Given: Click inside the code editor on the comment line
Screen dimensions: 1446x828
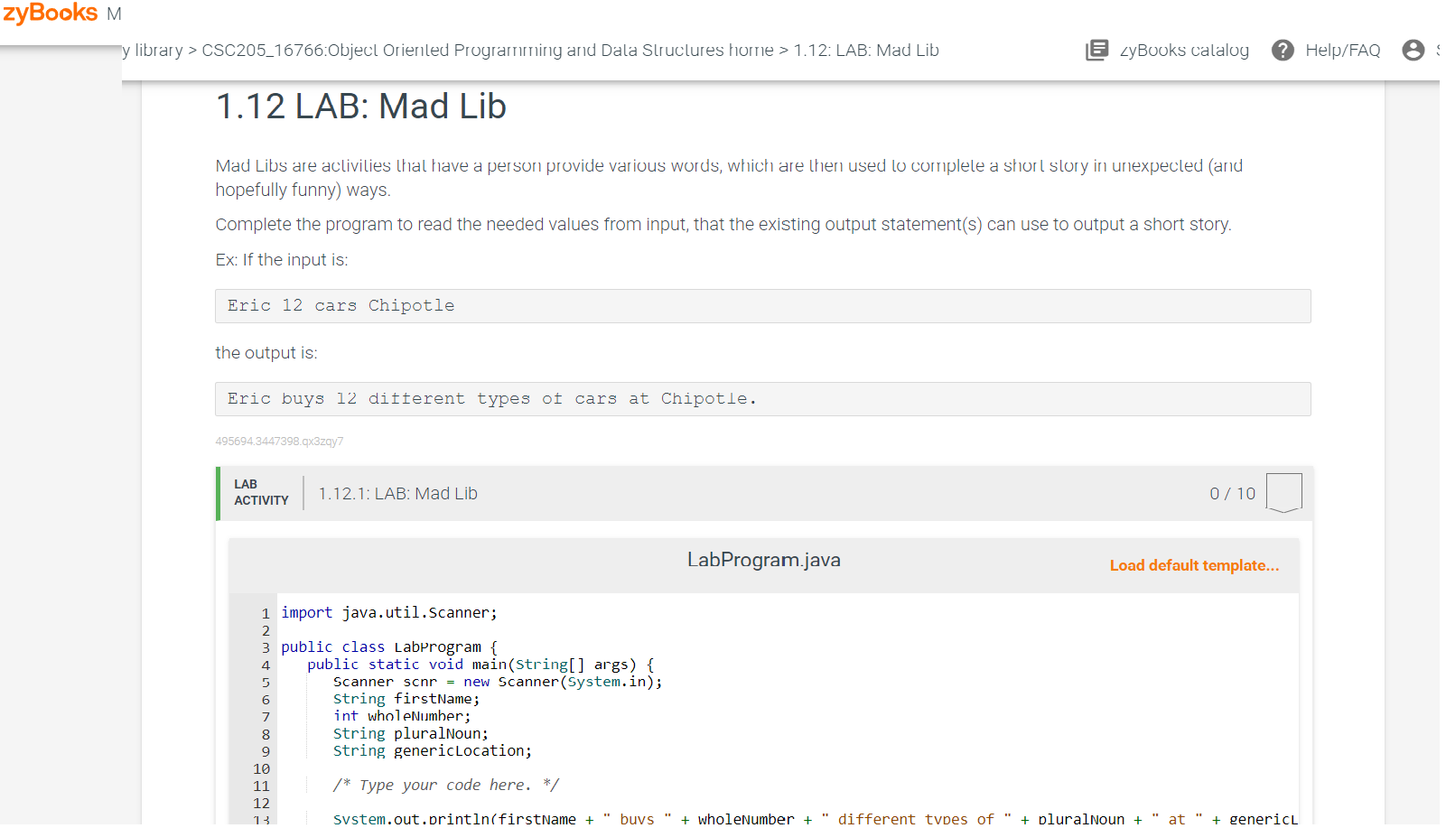Looking at the screenshot, I should pos(447,785).
